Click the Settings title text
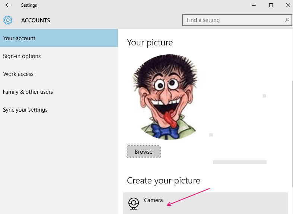 pos(29,5)
